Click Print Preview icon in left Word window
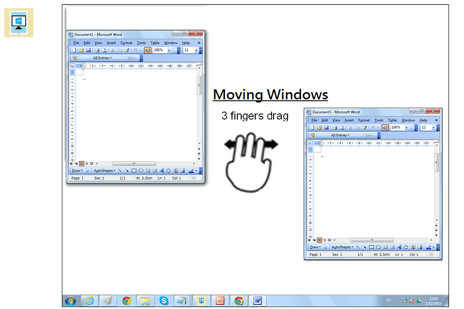Image resolution: width=464 pixels, height=309 pixels. click(x=104, y=51)
